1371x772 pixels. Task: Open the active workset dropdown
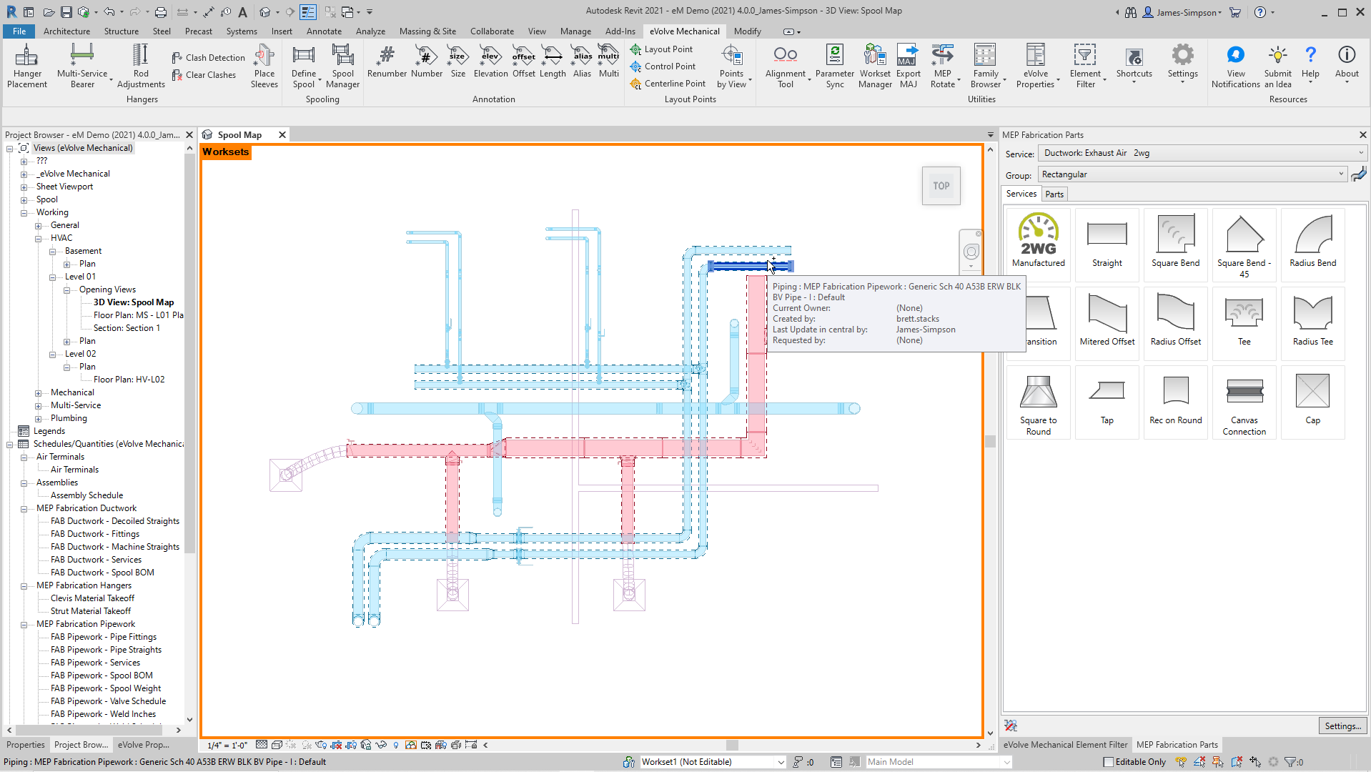pos(713,762)
